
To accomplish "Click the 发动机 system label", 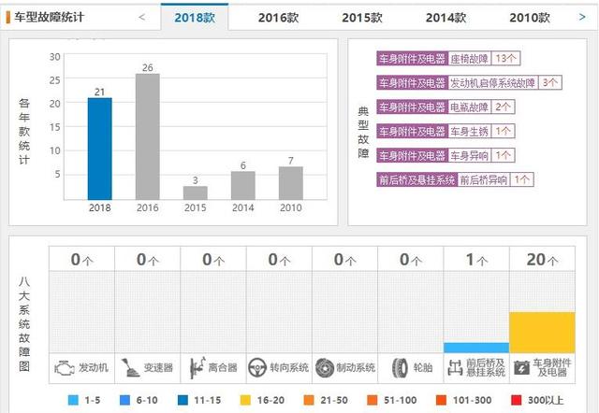I will tap(94, 367).
